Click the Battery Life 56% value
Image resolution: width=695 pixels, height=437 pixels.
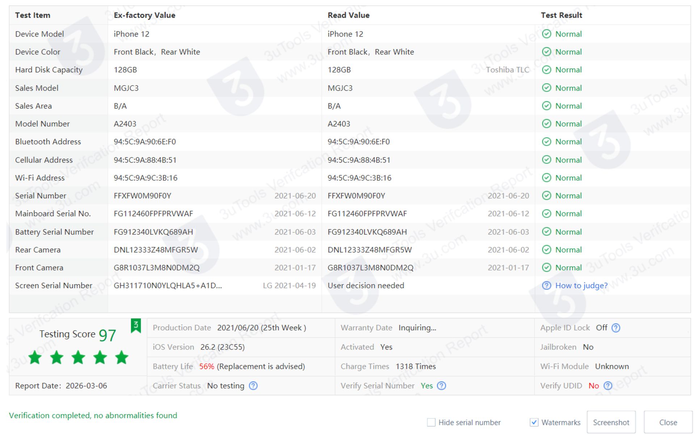pyautogui.click(x=207, y=366)
